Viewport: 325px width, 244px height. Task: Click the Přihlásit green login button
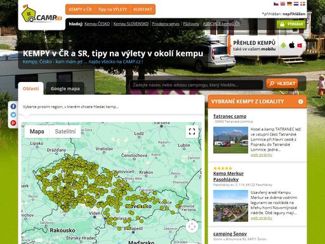291,24
